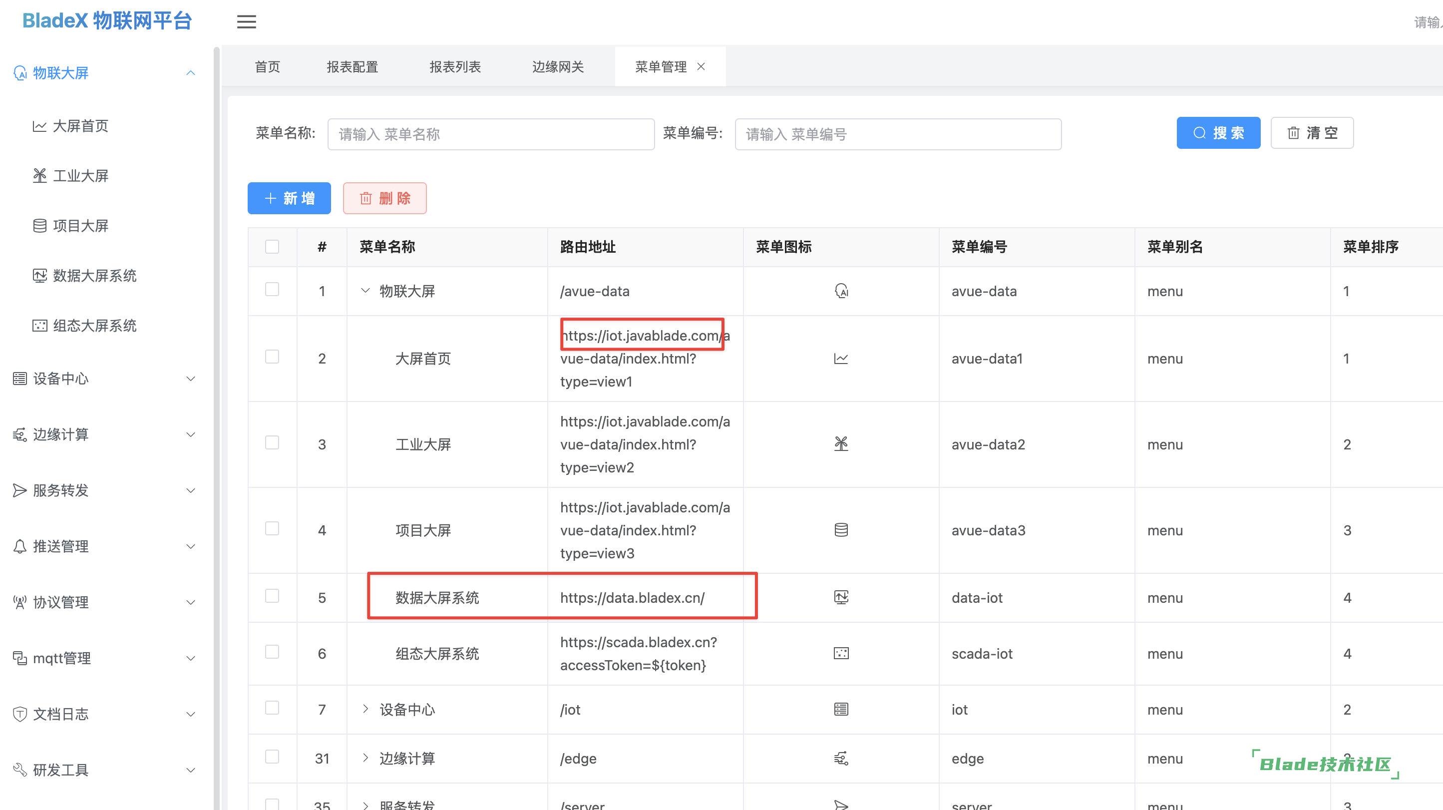Toggle the select-all header checkbox
This screenshot has height=810, width=1443.
coord(272,247)
